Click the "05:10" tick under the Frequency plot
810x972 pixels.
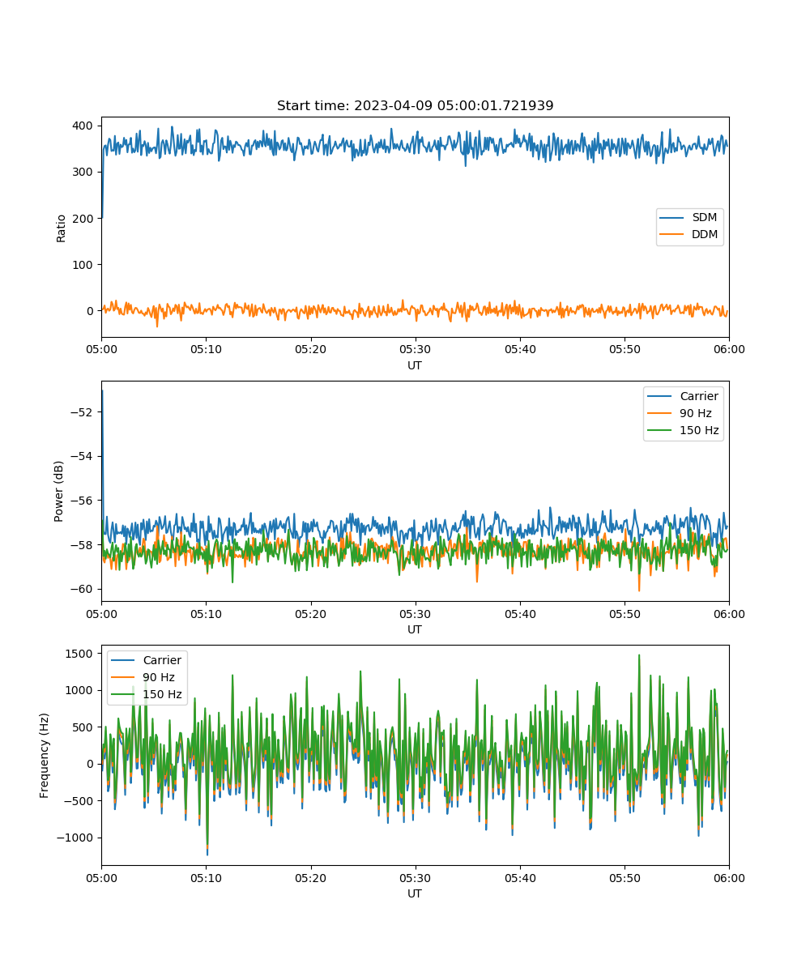pos(206,878)
